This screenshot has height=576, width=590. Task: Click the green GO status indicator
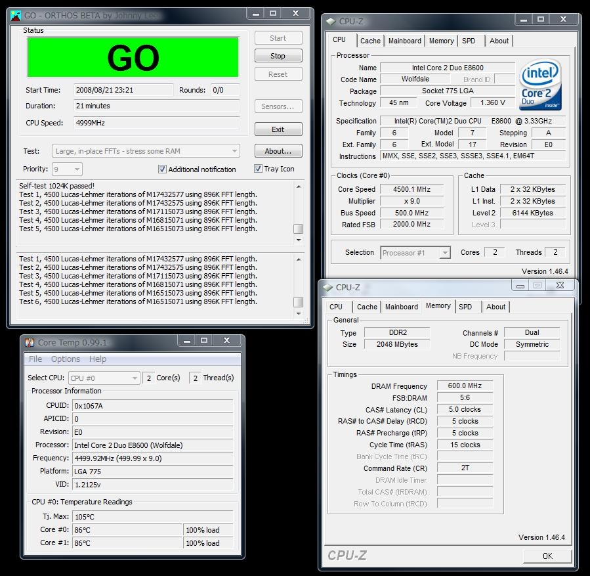[133, 57]
